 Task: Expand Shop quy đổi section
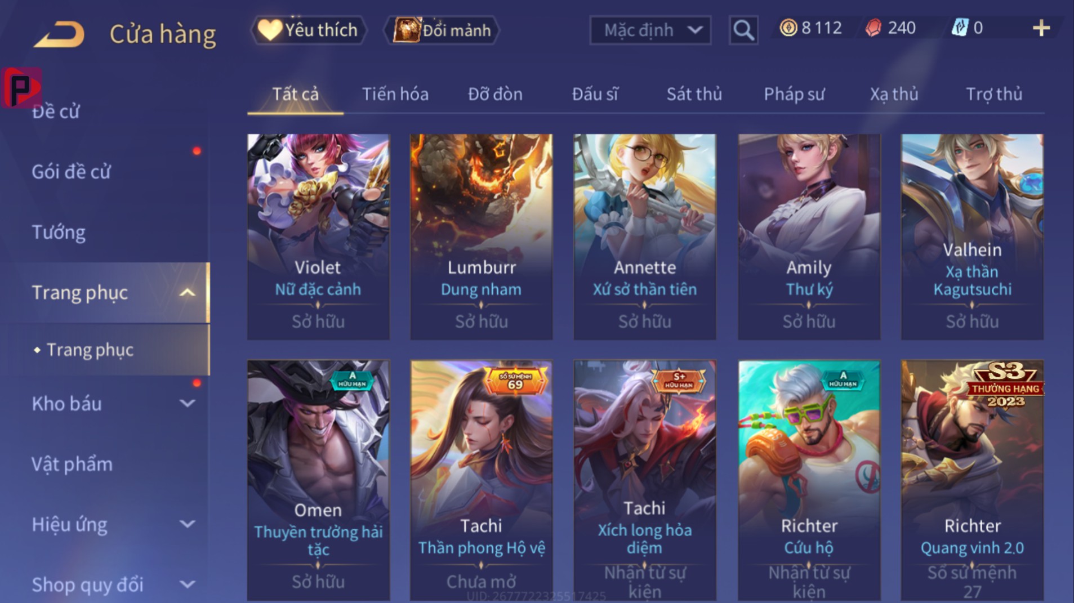click(x=188, y=585)
